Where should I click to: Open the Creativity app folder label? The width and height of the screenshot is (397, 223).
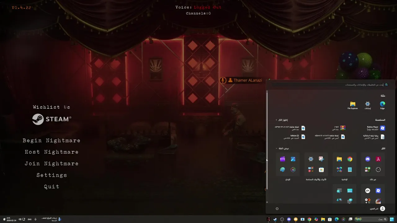[x=288, y=179]
